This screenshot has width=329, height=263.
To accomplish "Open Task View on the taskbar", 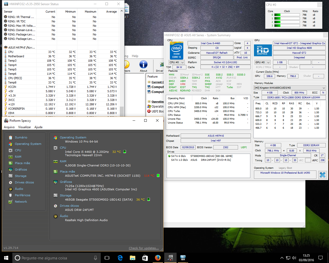I will 107,258.
